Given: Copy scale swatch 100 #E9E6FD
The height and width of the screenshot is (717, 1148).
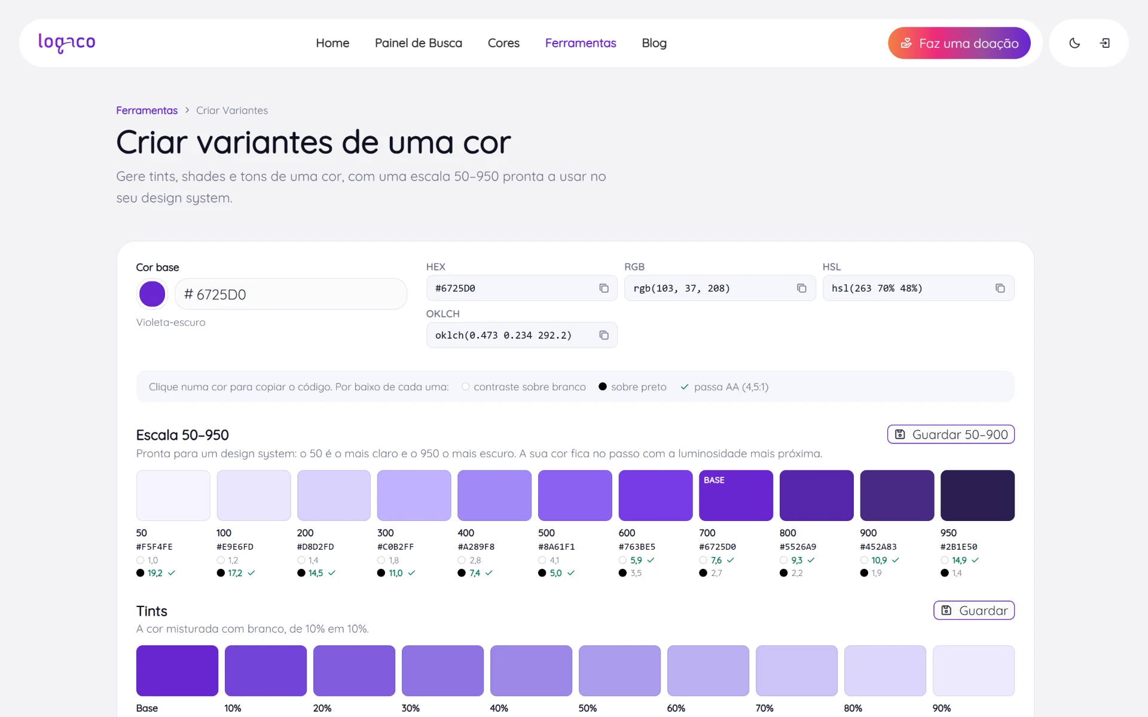Looking at the screenshot, I should point(254,495).
